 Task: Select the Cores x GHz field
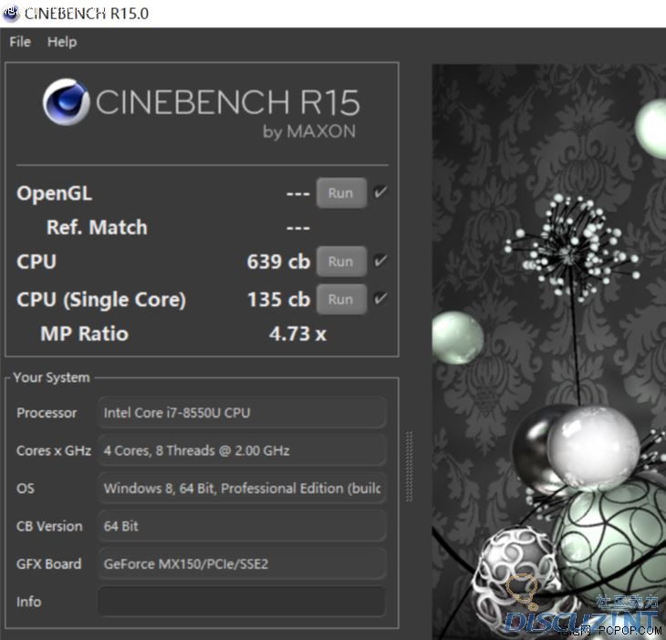click(242, 450)
